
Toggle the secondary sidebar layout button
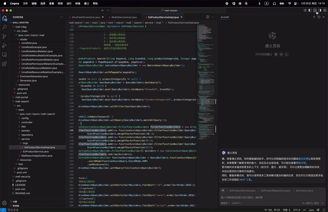click(x=320, y=11)
